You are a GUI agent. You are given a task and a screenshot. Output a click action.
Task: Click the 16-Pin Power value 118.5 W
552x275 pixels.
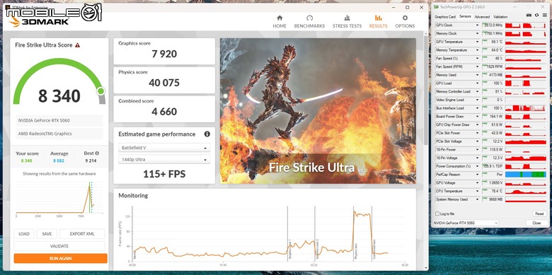497,149
